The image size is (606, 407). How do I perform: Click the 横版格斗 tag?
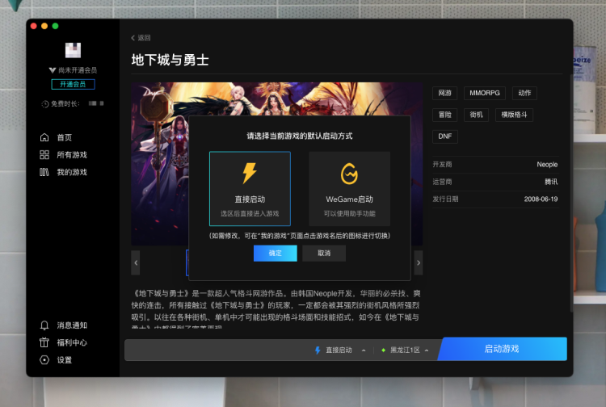(x=514, y=115)
